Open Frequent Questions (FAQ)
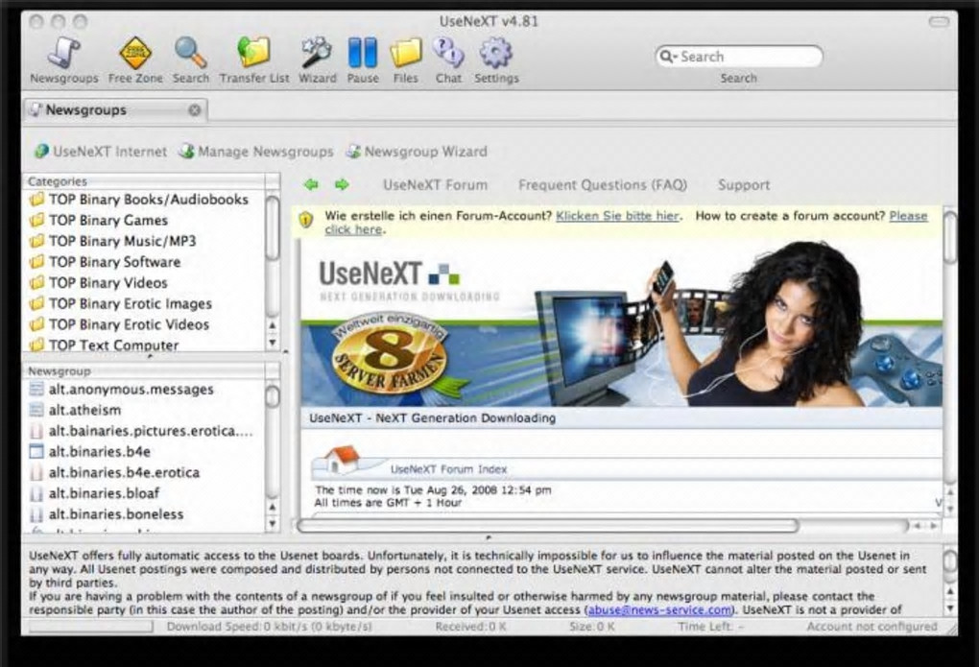 pos(603,185)
